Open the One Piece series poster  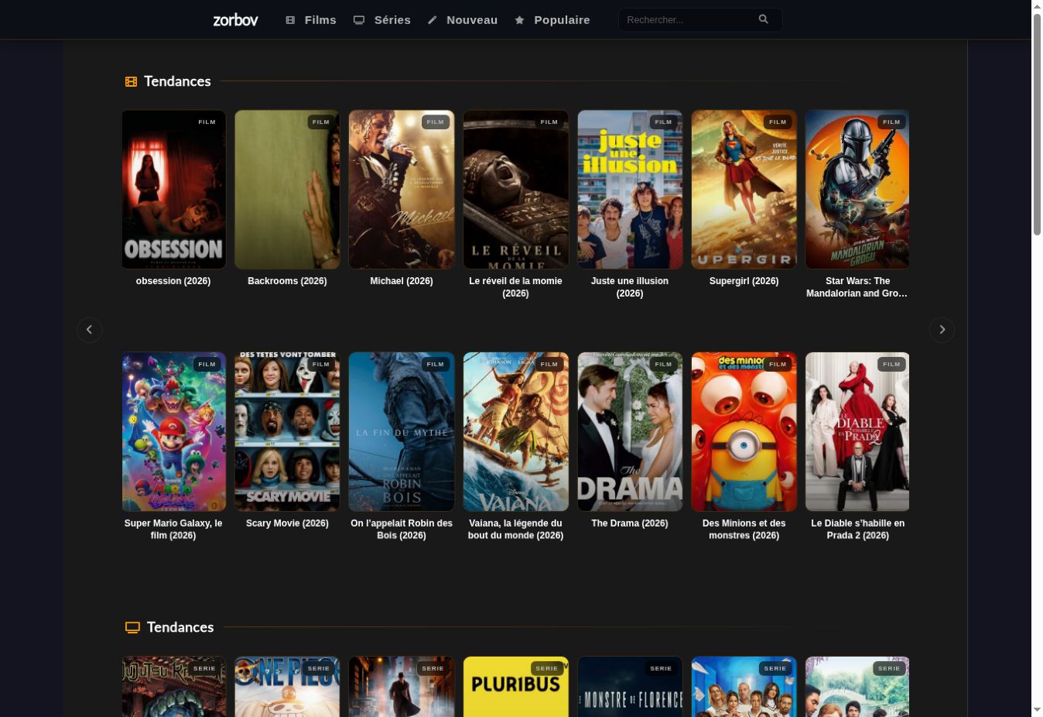(x=287, y=687)
